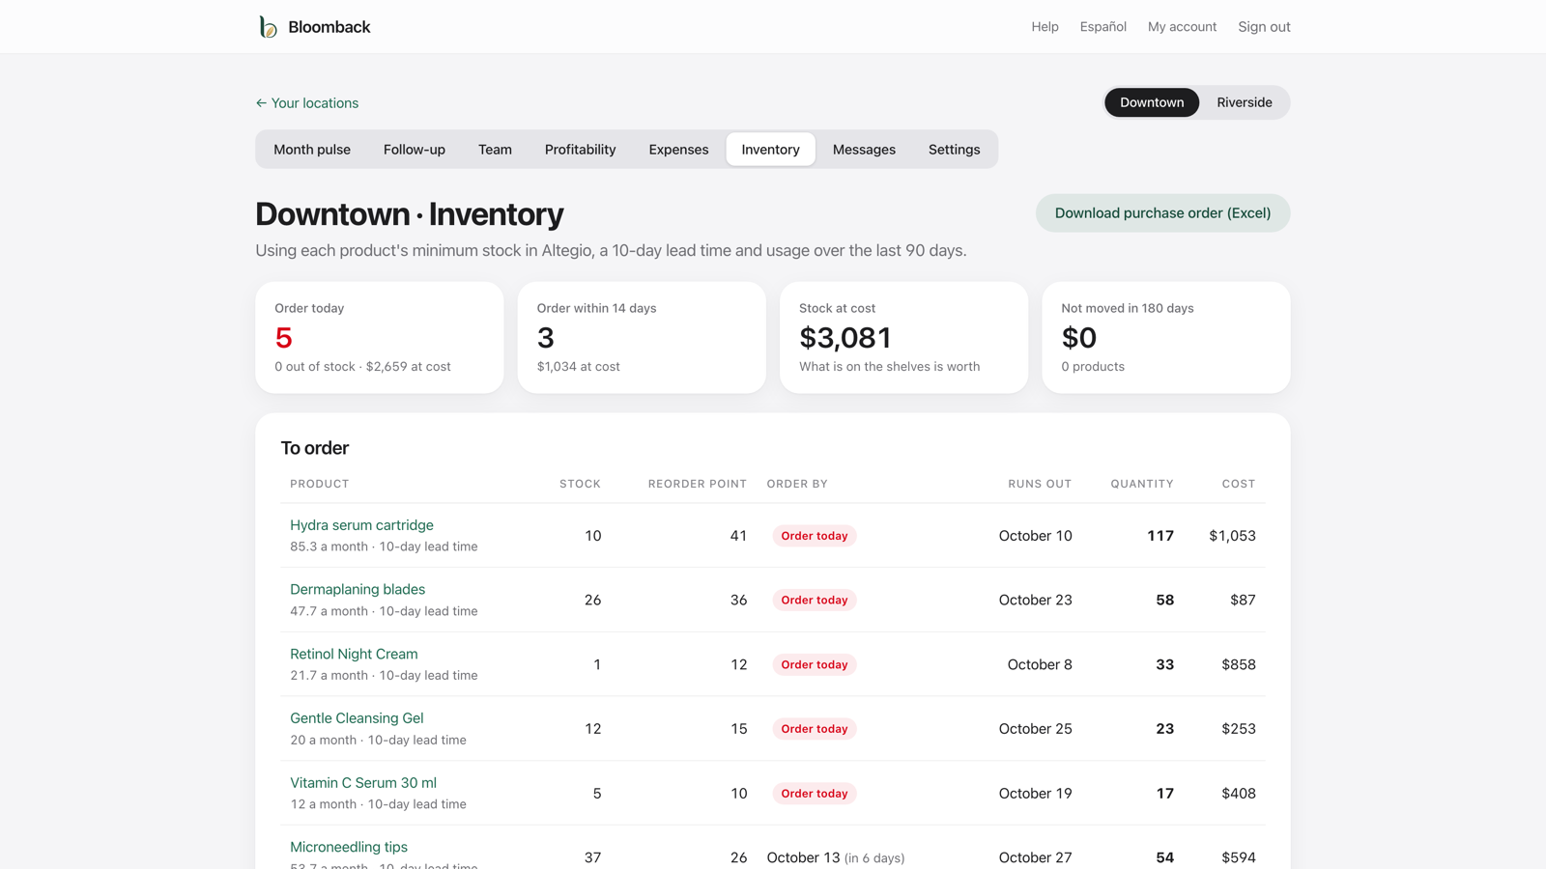Click Order today badge for Retinol Night Cream
Viewport: 1546px width, 869px height.
tap(815, 664)
